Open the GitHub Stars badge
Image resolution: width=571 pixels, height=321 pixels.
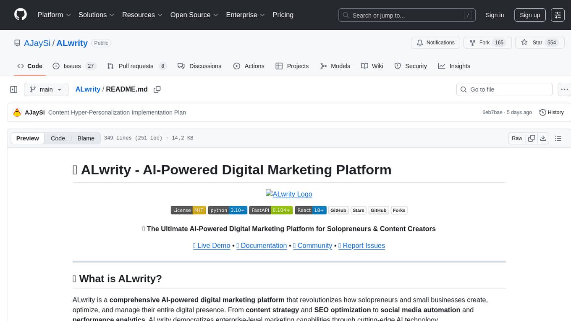click(347, 210)
